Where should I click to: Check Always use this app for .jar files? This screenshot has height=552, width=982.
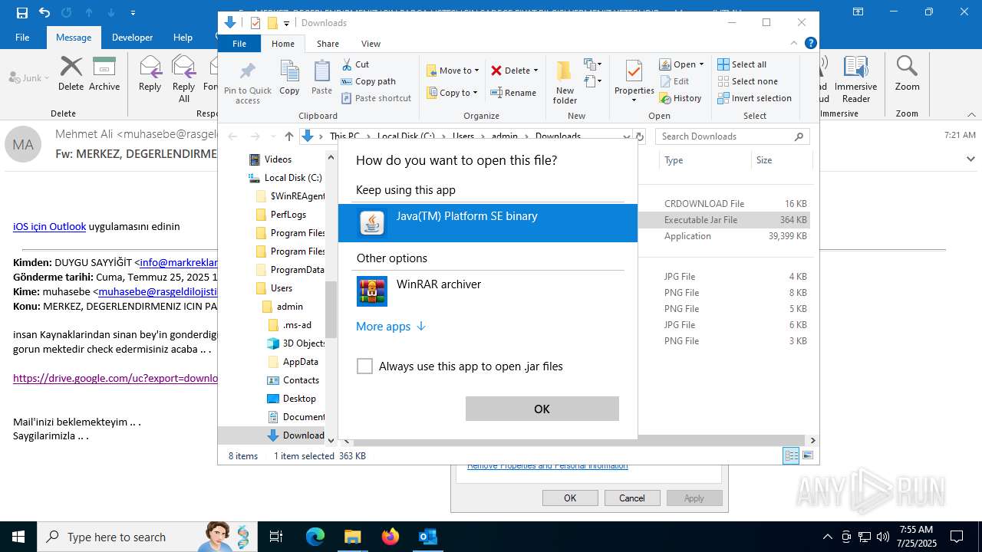pos(364,366)
